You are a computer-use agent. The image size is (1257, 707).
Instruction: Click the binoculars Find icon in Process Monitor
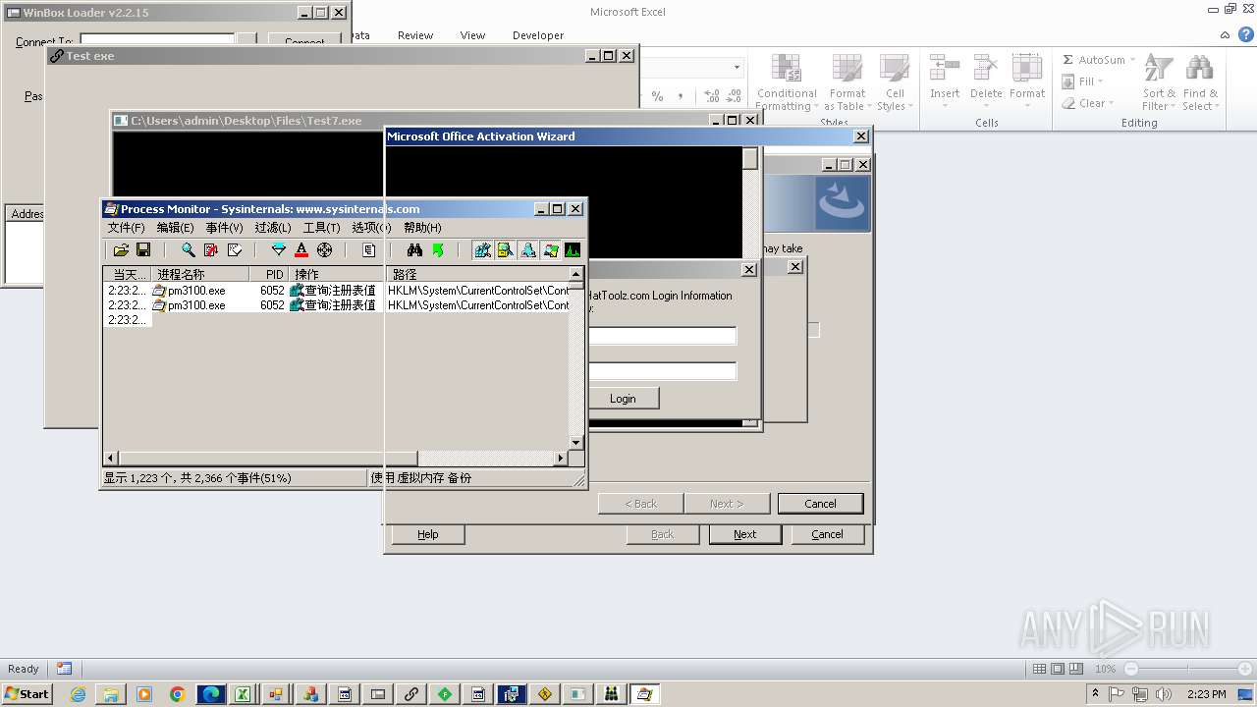(414, 250)
